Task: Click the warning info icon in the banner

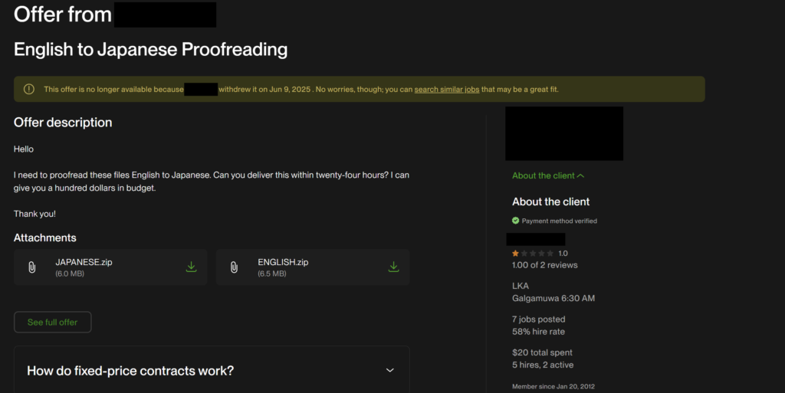Action: (29, 90)
